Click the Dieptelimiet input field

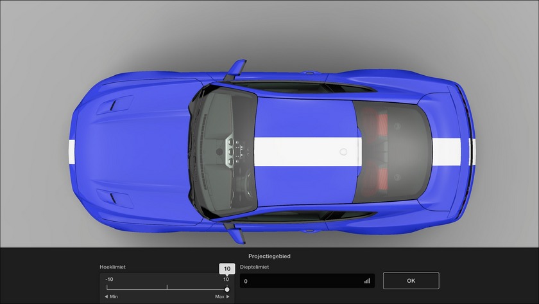(302, 281)
